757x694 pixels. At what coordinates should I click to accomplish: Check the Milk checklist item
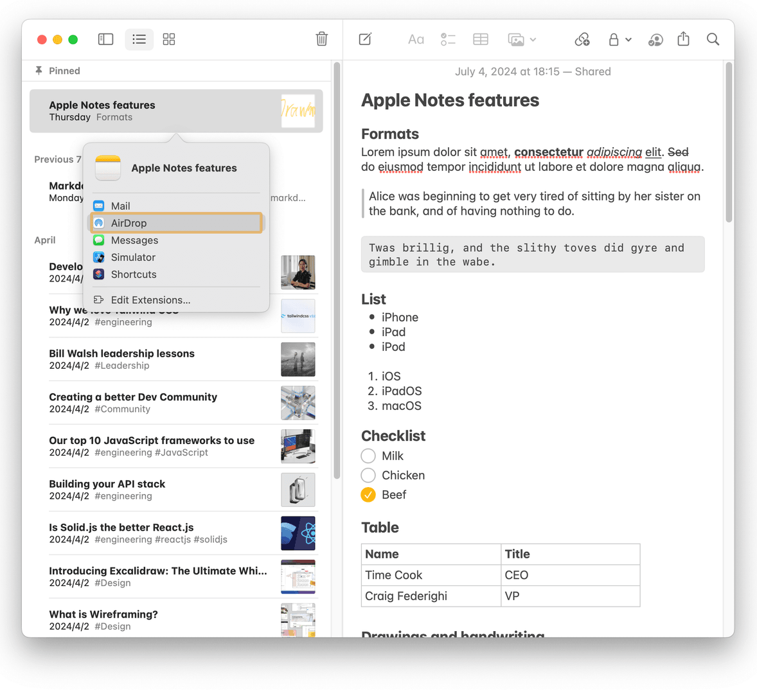click(368, 456)
